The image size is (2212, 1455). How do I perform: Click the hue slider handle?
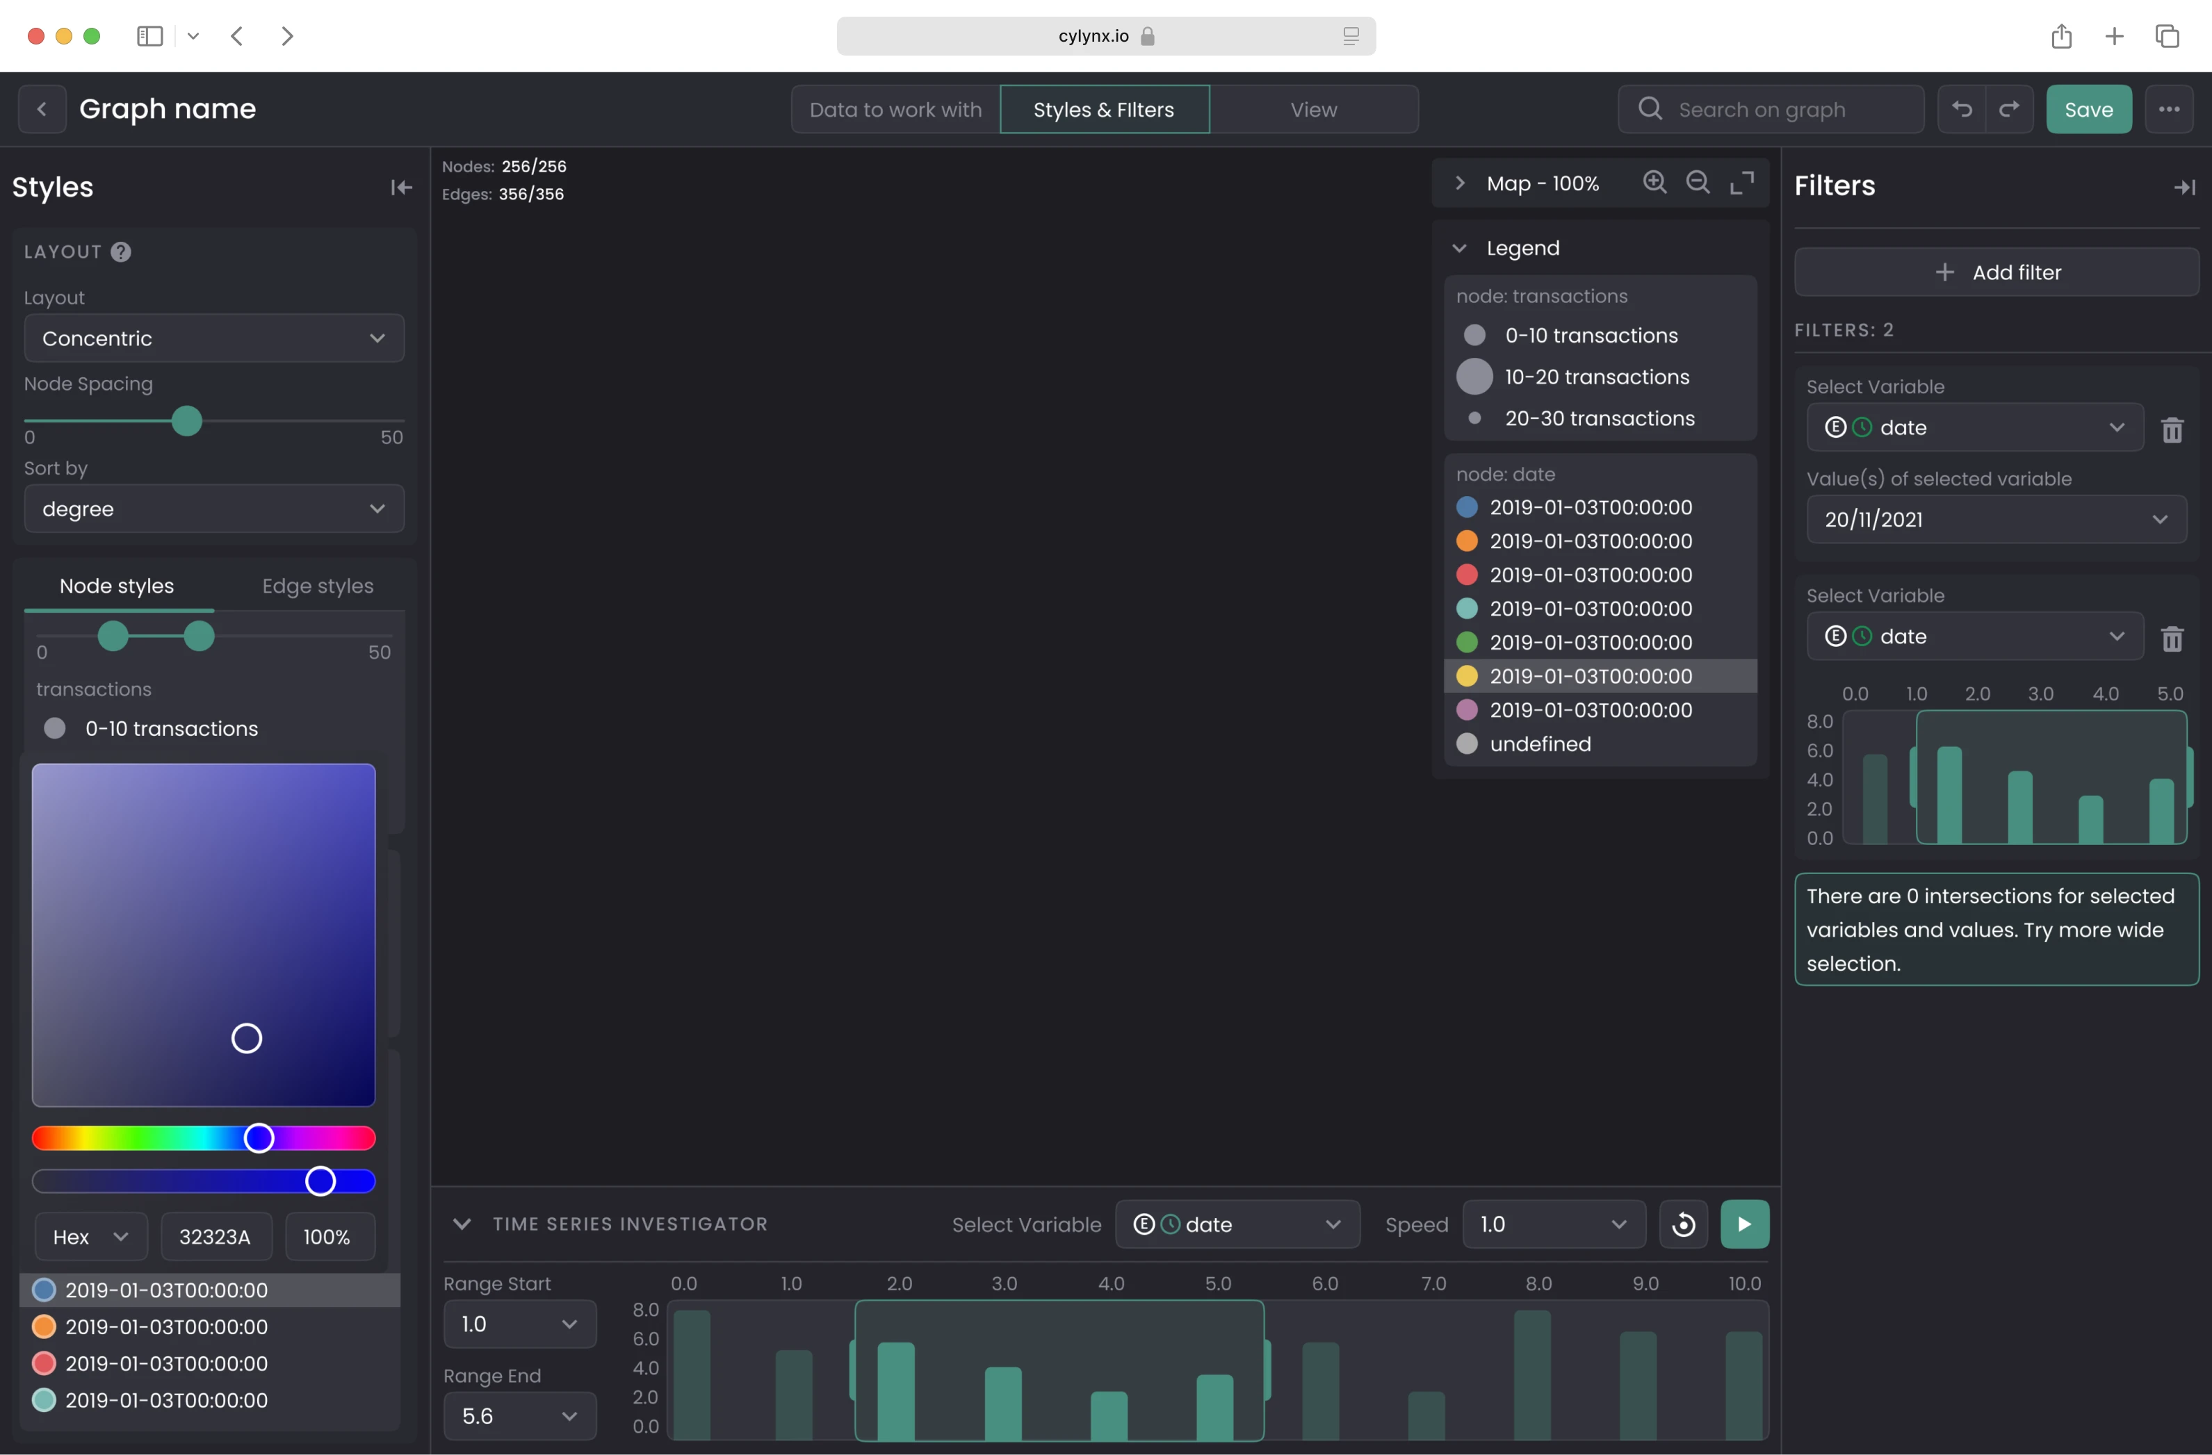pos(259,1138)
